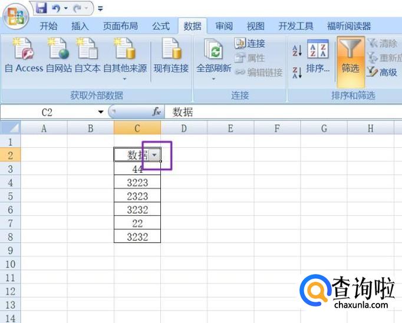Click the 清除 filter button

point(383,44)
